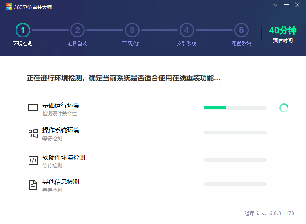
Task: Select step 4 circle 安装系统
Action: (187, 30)
